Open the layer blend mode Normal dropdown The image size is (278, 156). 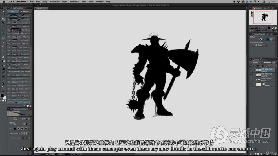(256, 63)
